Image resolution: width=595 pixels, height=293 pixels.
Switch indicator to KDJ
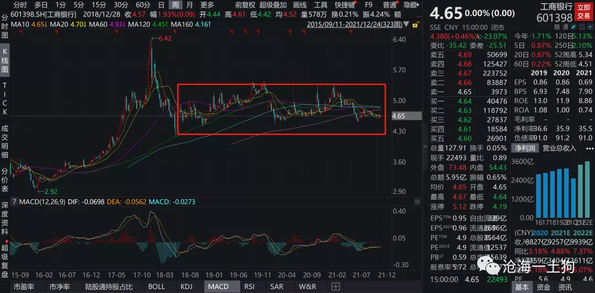coord(187,286)
